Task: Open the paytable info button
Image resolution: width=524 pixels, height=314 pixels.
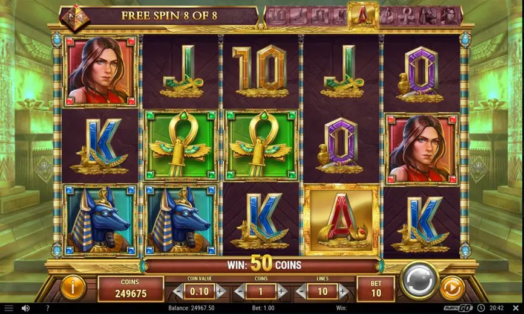Action: coord(73,287)
